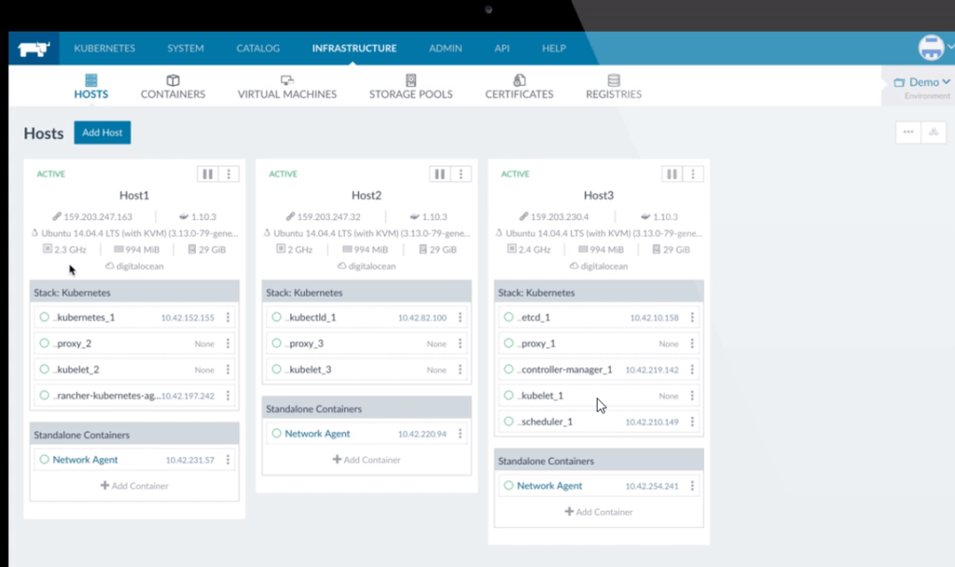Open the API menu
Viewport: 955px width, 567px height.
tap(502, 48)
